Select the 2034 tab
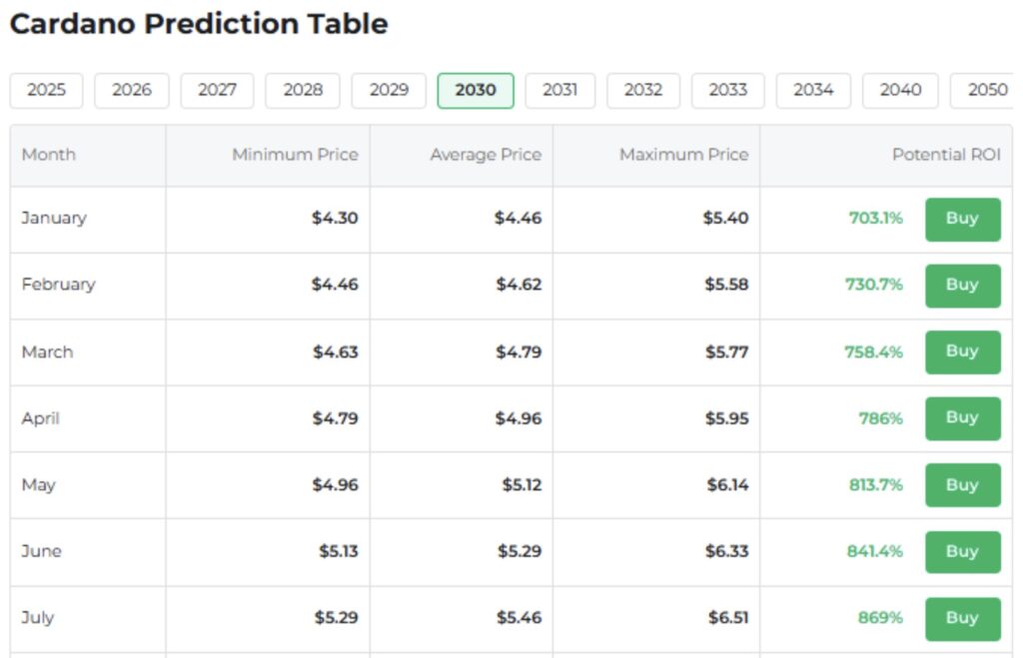The width and height of the screenshot is (1023, 658). coord(813,90)
